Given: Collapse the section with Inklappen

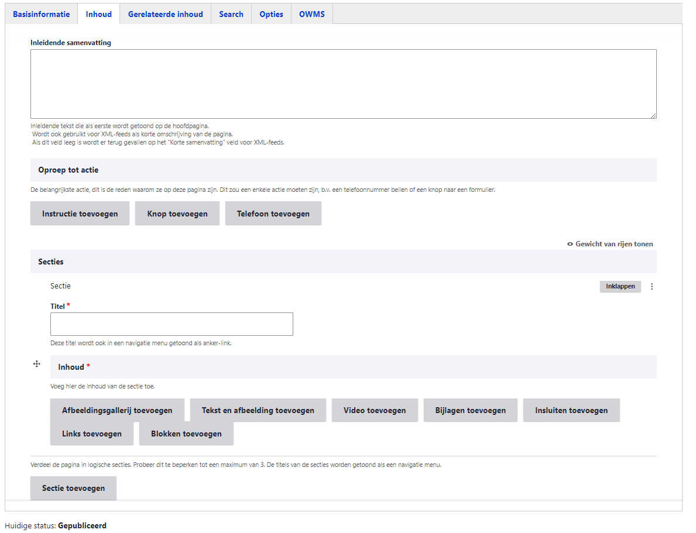Looking at the screenshot, I should coord(620,287).
